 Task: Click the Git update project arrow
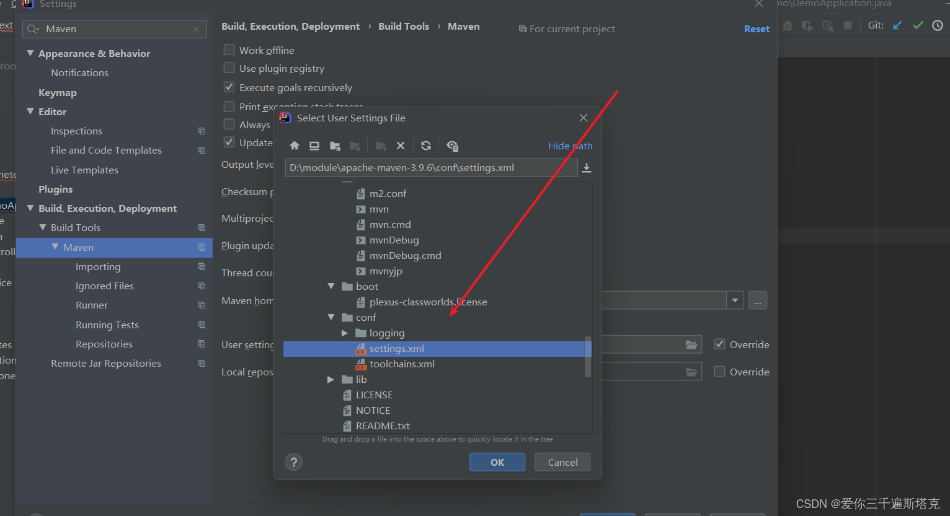897,25
